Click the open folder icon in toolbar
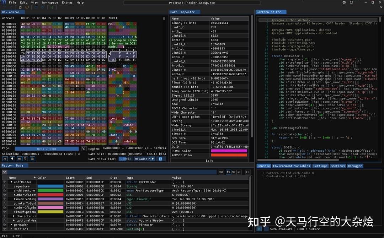The image size is (384, 238). pos(27,7)
